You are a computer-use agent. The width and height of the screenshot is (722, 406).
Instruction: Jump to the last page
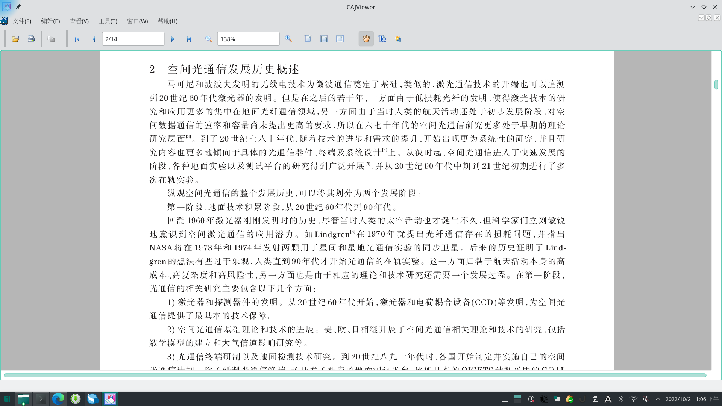click(x=189, y=39)
